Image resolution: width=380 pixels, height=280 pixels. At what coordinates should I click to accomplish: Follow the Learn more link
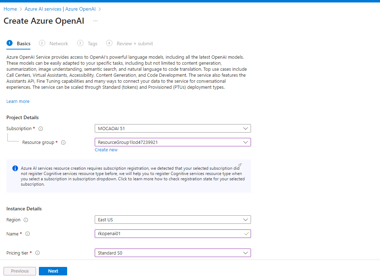point(18,101)
